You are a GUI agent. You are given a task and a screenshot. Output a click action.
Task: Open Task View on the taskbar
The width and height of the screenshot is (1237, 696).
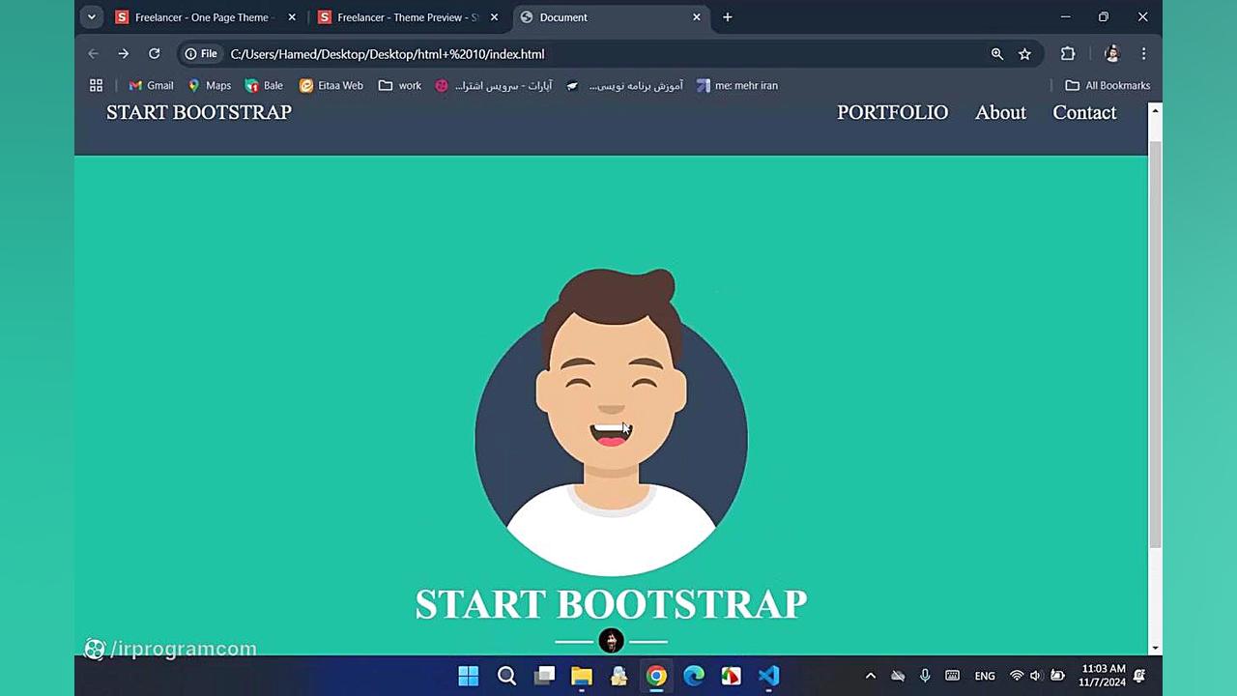544,676
